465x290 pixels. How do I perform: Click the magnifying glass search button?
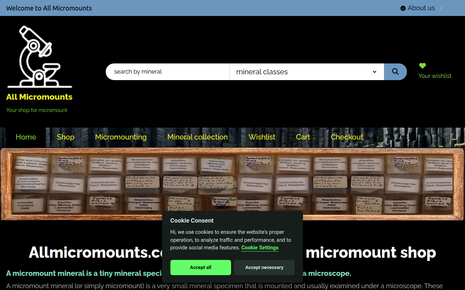[395, 72]
